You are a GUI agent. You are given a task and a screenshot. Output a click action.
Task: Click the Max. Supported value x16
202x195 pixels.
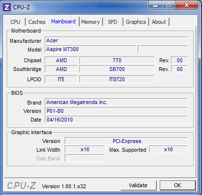point(168,149)
